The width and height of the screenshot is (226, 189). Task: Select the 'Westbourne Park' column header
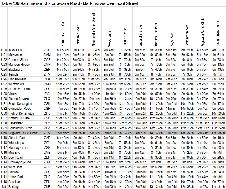[x=156, y=35]
